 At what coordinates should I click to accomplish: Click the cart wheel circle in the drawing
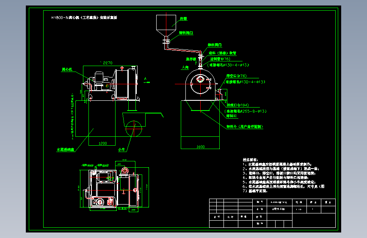tap(134, 129)
